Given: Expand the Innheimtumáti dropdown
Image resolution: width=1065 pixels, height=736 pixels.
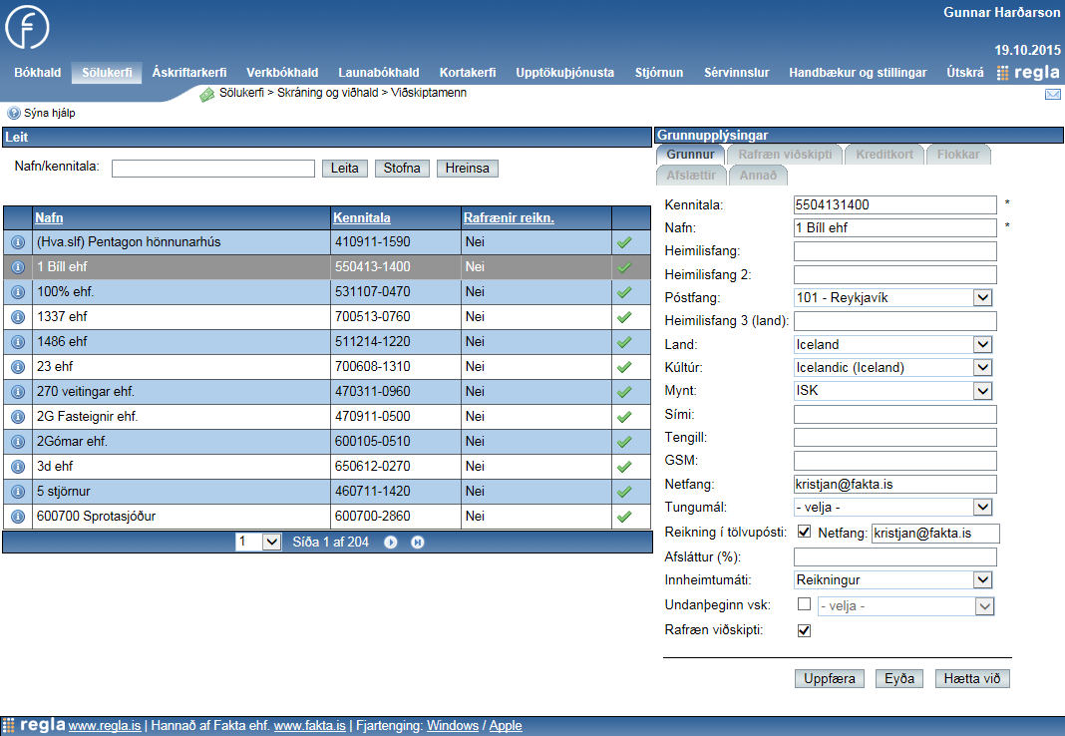Looking at the screenshot, I should click(x=982, y=579).
